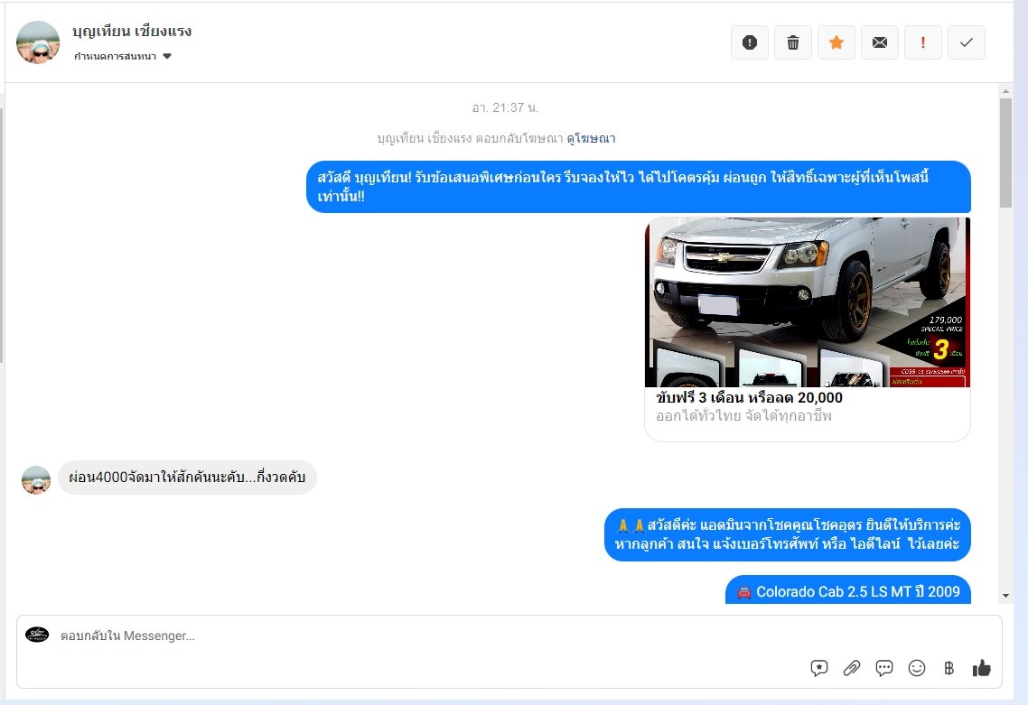The image size is (1028, 705).
Task: Click the scrollbar down arrow
Action: pos(1005,596)
